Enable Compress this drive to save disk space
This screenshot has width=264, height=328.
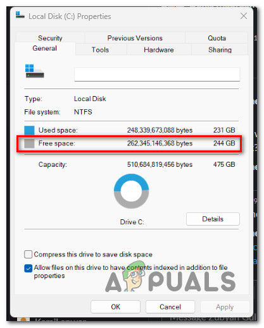28,254
